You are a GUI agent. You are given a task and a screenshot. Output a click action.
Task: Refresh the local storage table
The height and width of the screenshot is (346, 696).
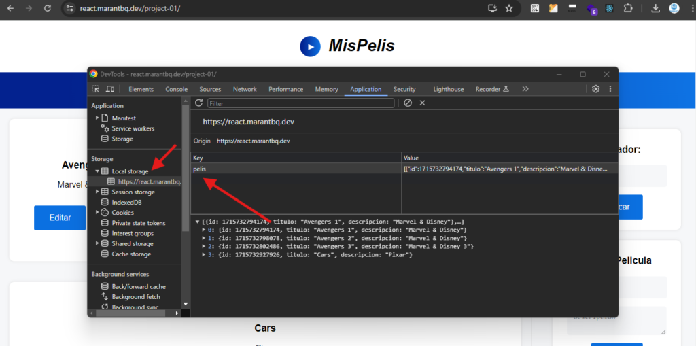[x=199, y=103]
